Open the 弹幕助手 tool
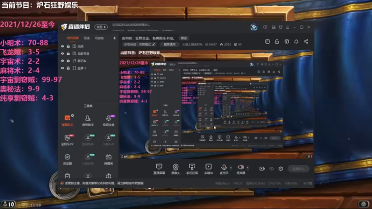This screenshot has height=209, width=372. 67,120
